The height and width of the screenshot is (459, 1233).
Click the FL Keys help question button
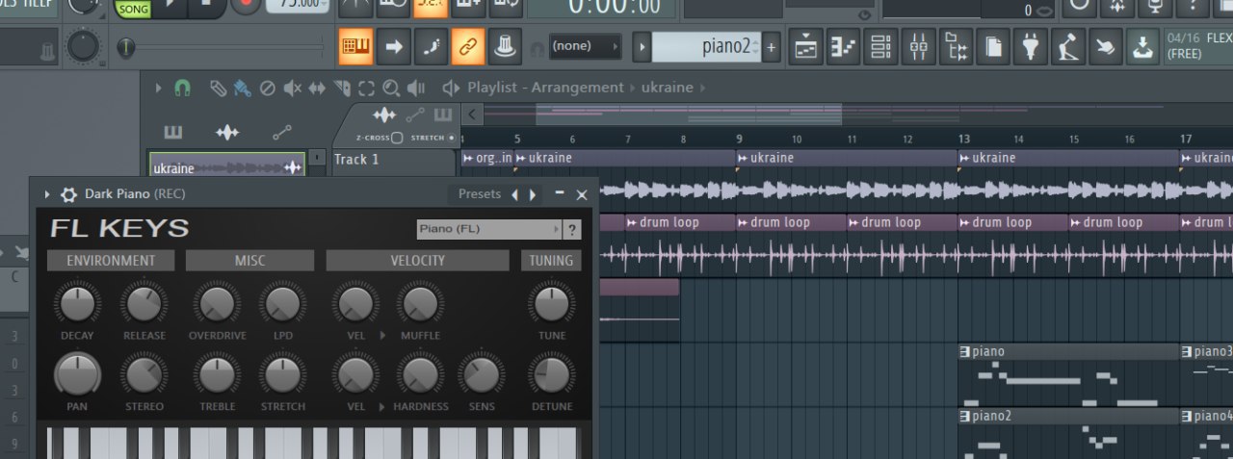pos(572,229)
